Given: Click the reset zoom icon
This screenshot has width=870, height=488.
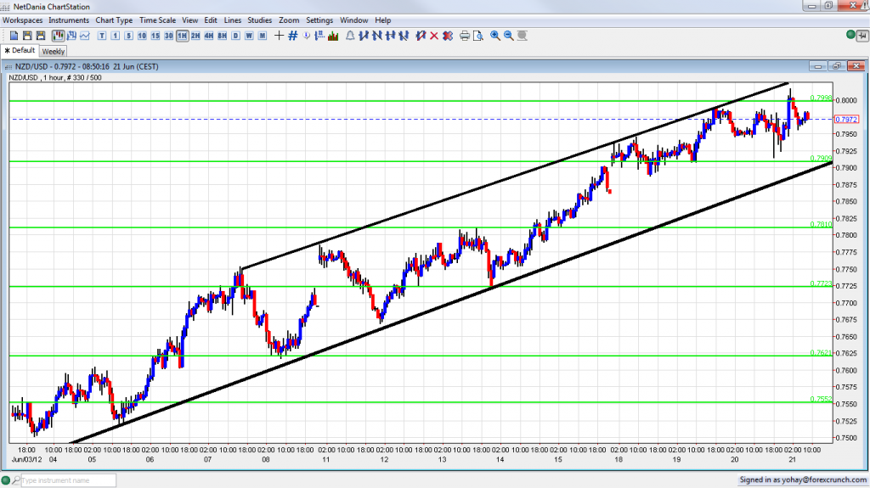Looking at the screenshot, I should [523, 36].
